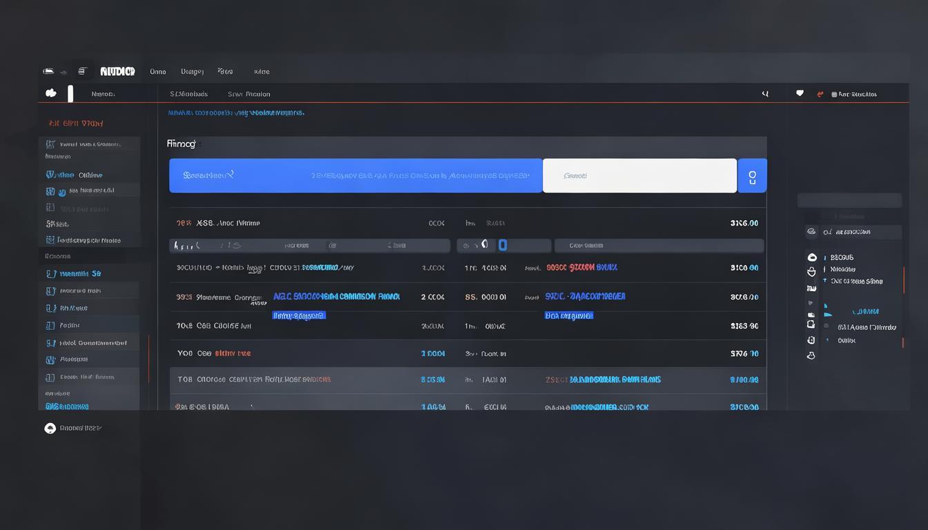This screenshot has width=928, height=530.
Task: Expand the grey collapsed bar atop the right panel
Action: click(849, 200)
